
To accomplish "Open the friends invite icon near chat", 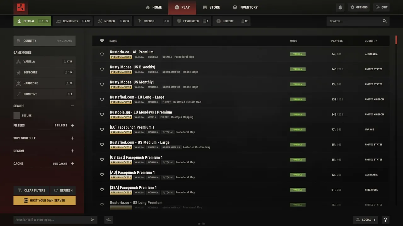I will (109, 220).
